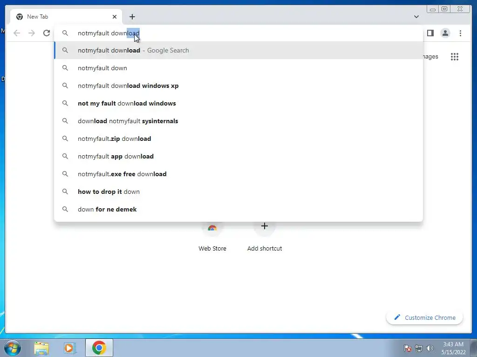Open a new tab with the plus button
The image size is (477, 357).
[x=132, y=17]
